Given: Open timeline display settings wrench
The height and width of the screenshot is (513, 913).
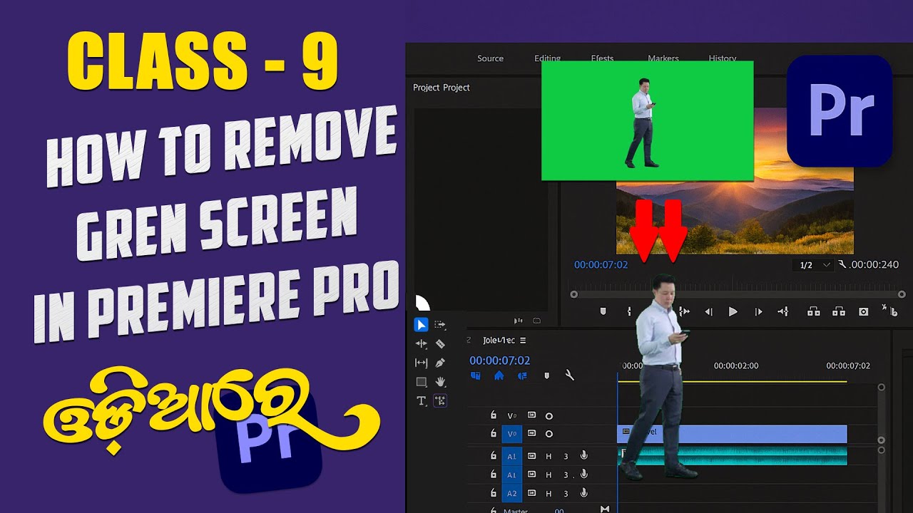Looking at the screenshot, I should pos(569,375).
